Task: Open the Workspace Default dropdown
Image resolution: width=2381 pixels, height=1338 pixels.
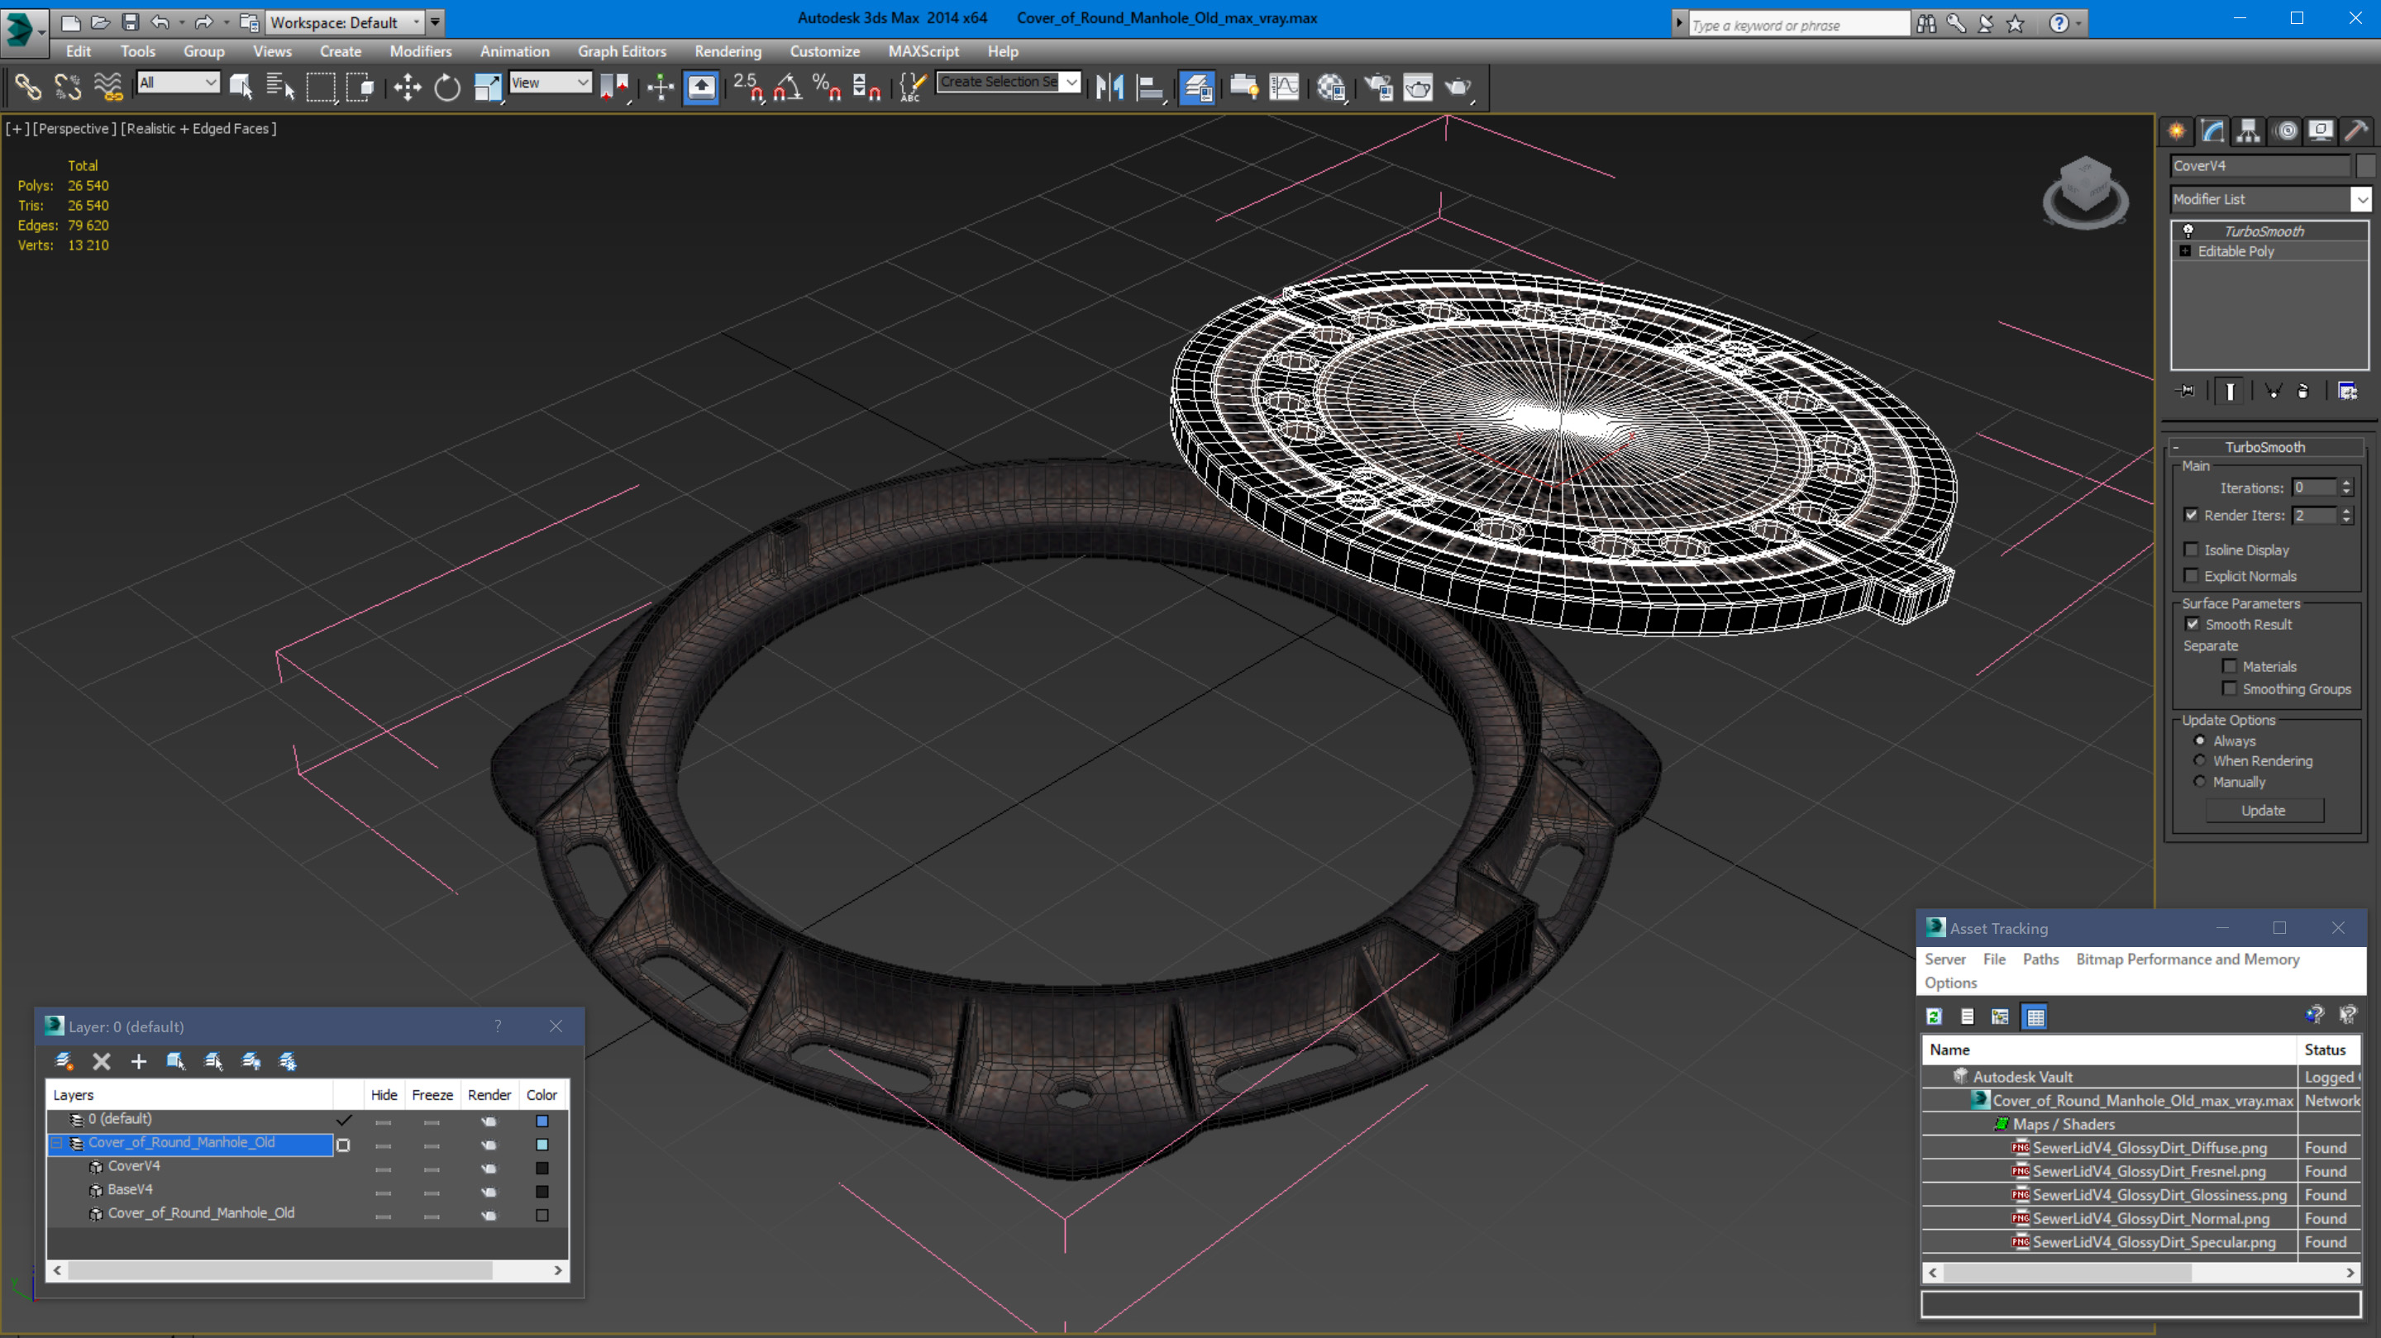Action: tap(345, 22)
